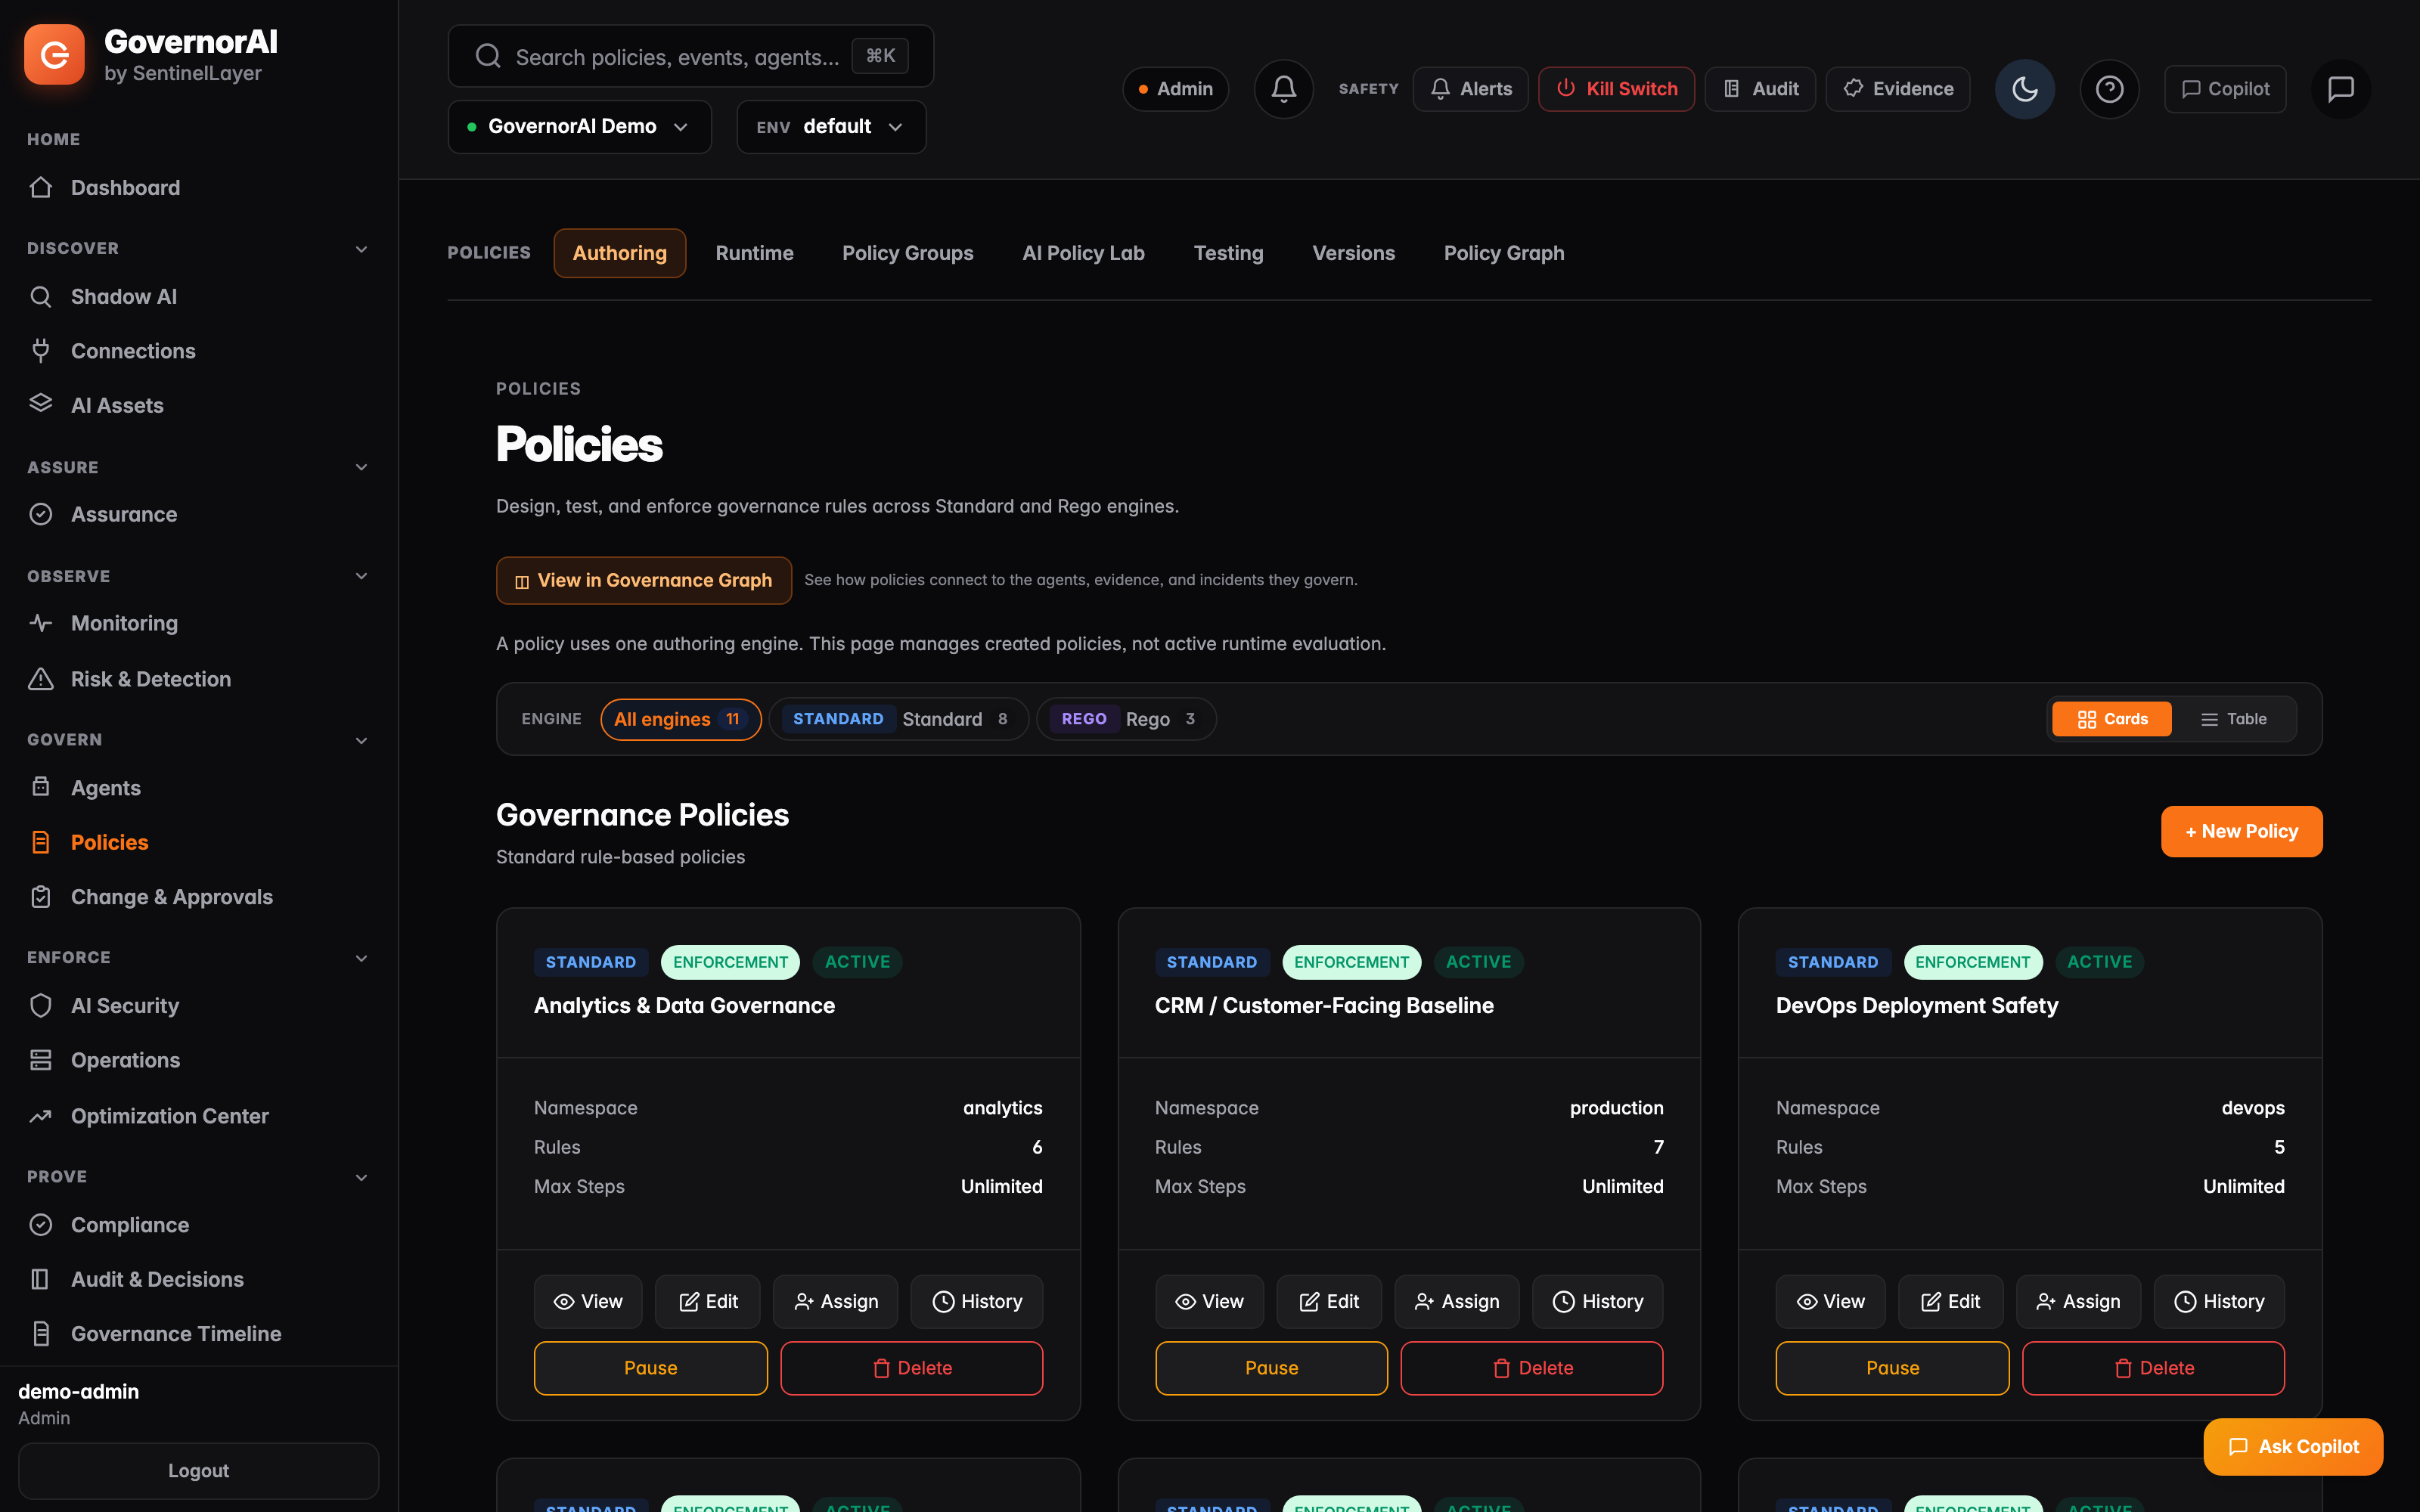Collapse the Observe sidebar section
The image size is (2420, 1512).
tap(361, 576)
